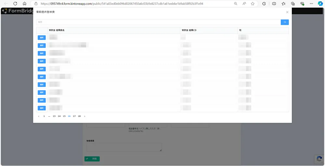Click the 検索 search input field
The height and width of the screenshot is (166, 325).
(x=158, y=22)
